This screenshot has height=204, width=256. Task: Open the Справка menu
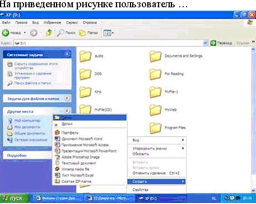tap(90, 22)
